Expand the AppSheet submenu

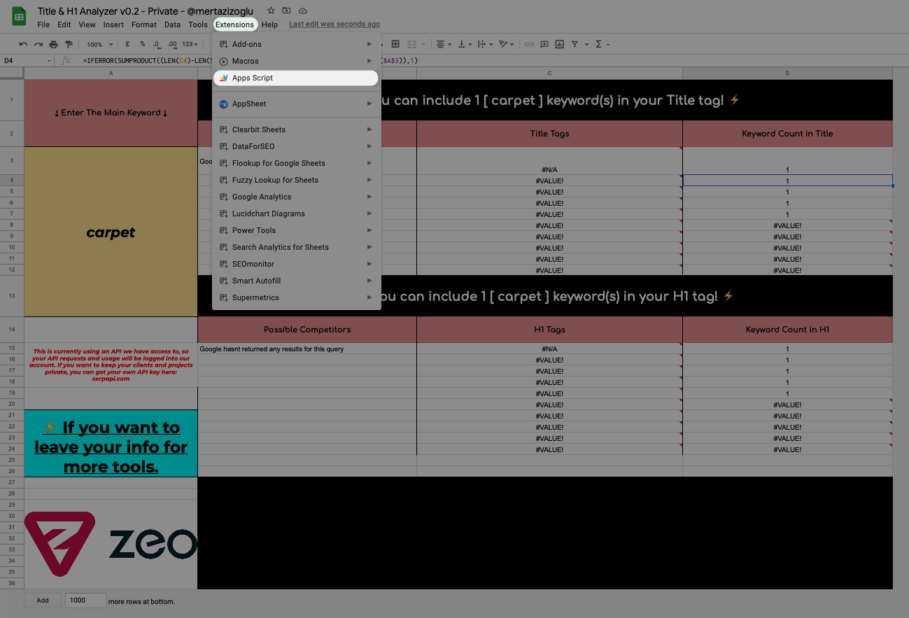coord(297,104)
